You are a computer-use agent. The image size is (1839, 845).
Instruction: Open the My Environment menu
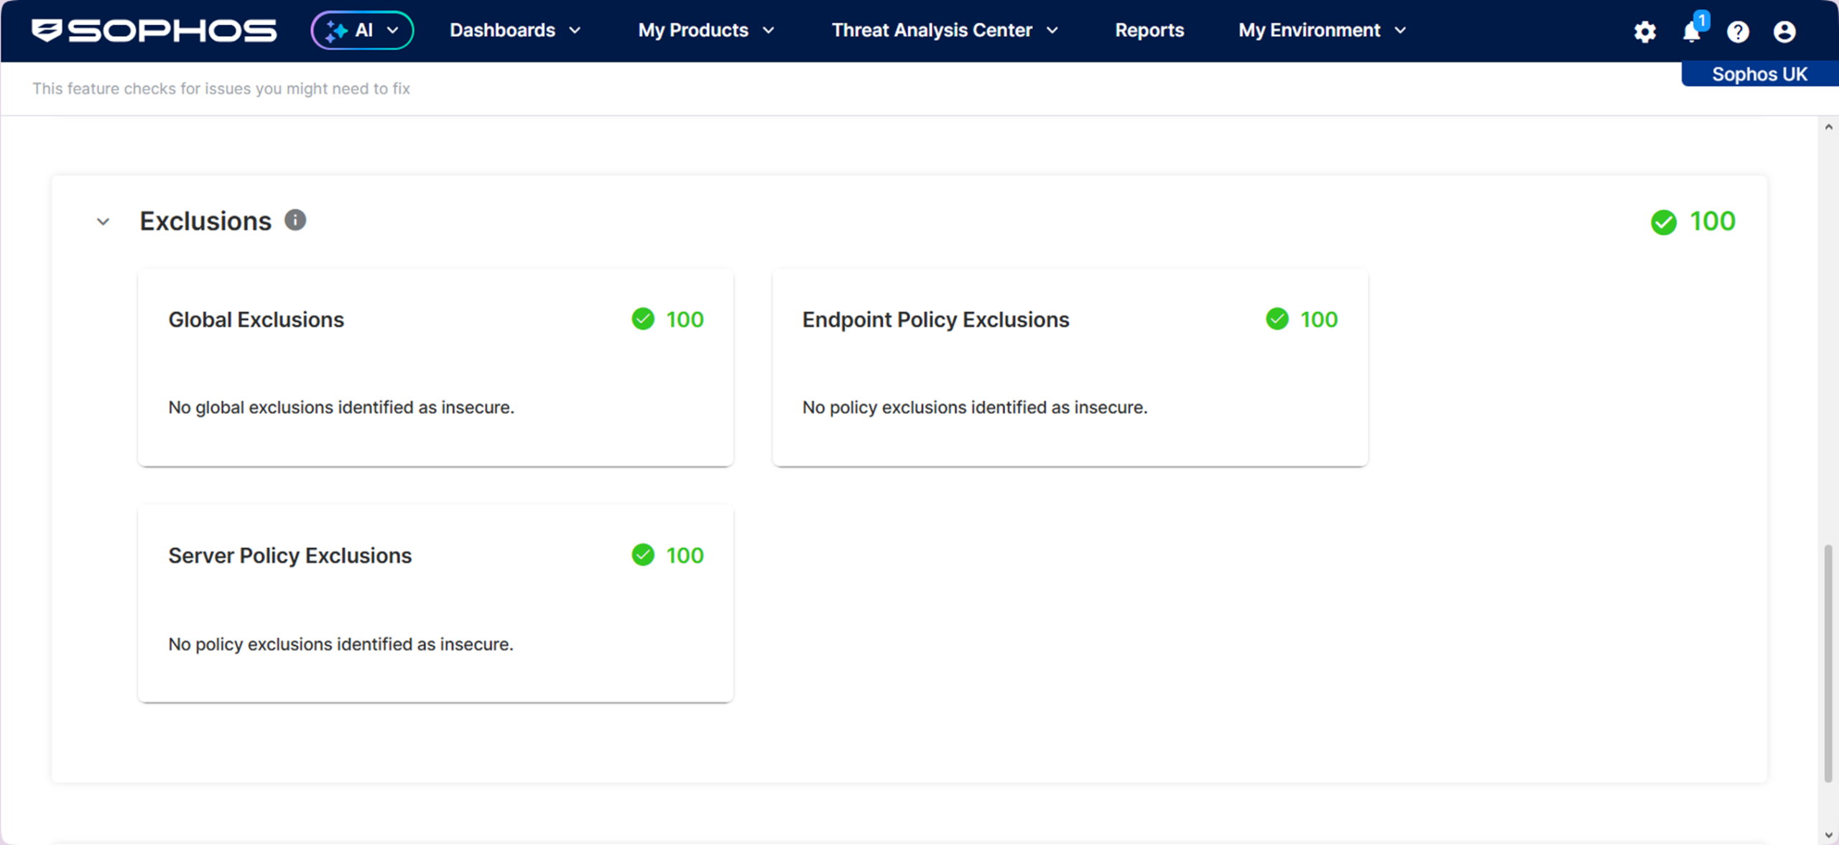[x=1322, y=30]
